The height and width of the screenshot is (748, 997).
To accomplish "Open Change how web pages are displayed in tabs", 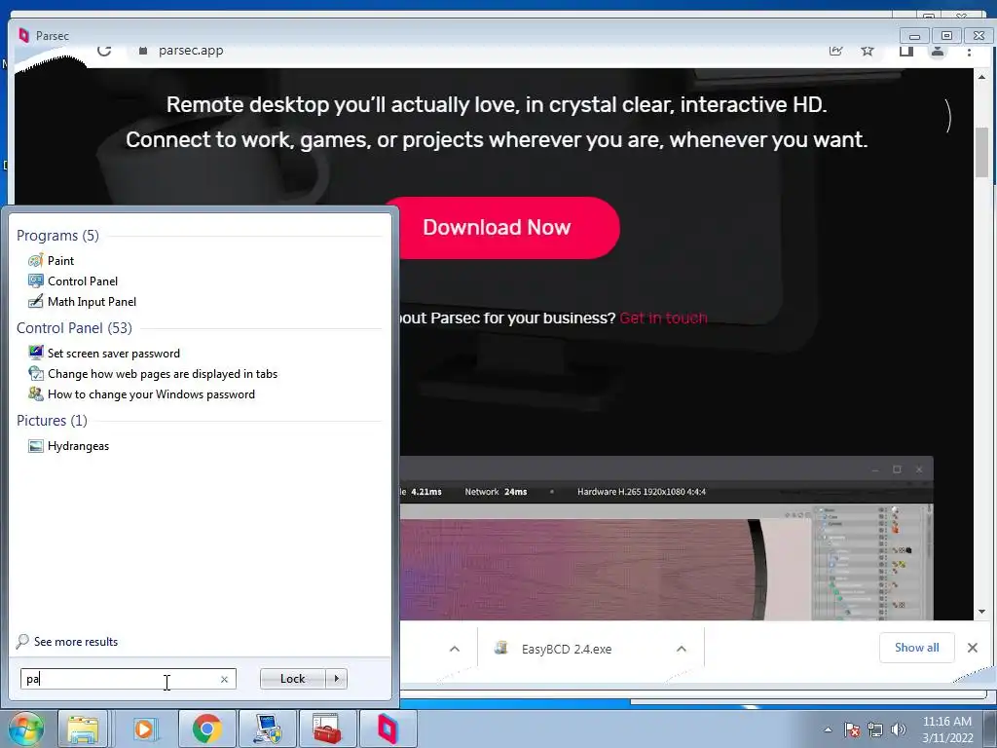I will pos(163,374).
